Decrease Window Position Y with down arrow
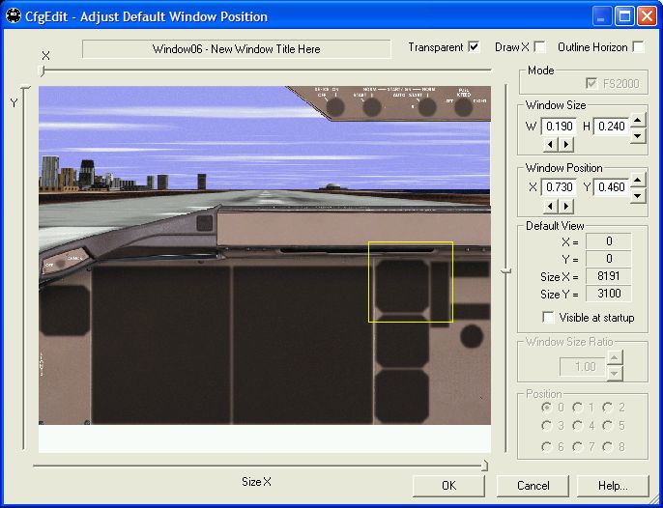The height and width of the screenshot is (508, 663). coord(637,194)
